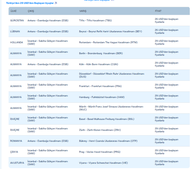
Task: Click the LÜBNAN country cell
Action: [15, 31]
